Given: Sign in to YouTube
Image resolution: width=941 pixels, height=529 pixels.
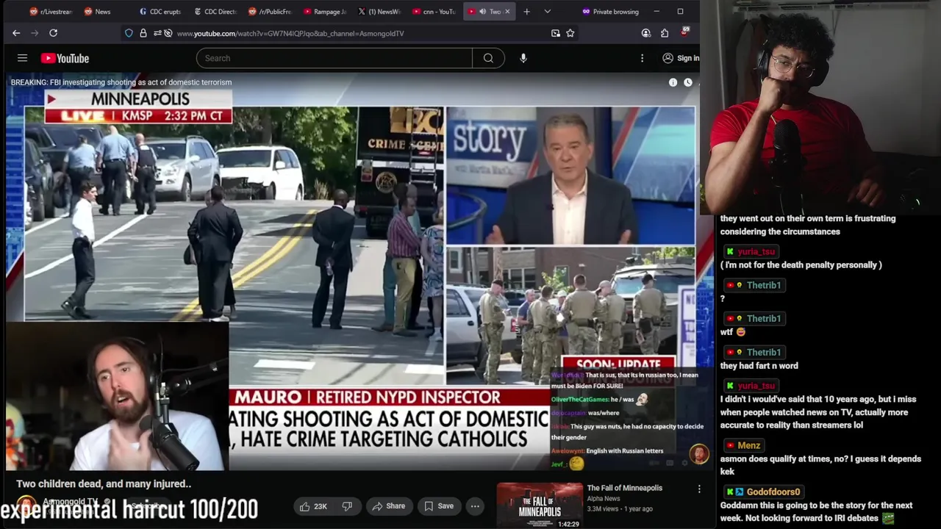Looking at the screenshot, I should (x=681, y=58).
